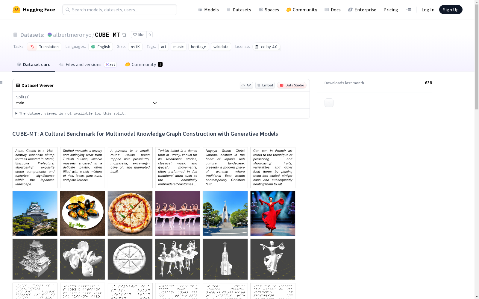The height and width of the screenshot is (299, 479).
Task: Click the CUBE-MT benchmark title heading
Action: pyautogui.click(x=145, y=134)
